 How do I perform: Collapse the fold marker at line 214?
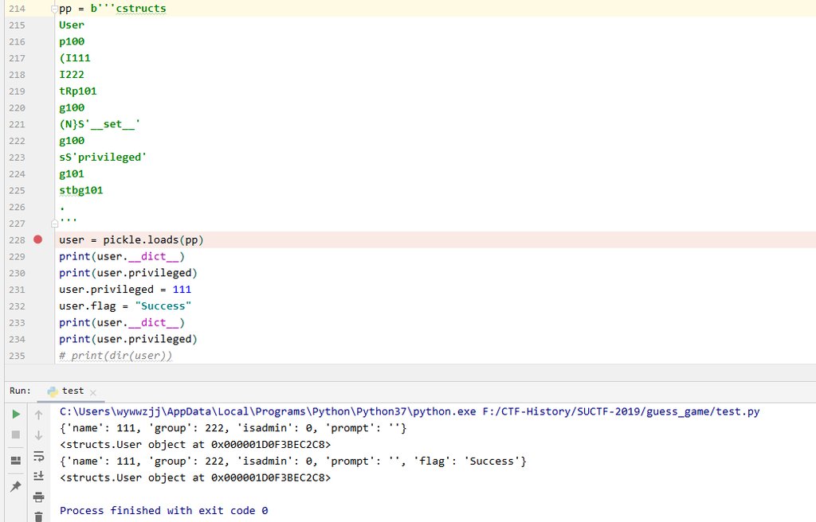coord(54,8)
